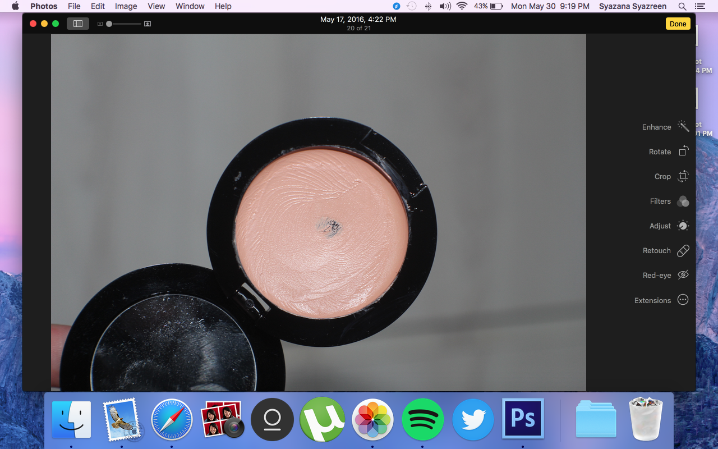
Task: Click the zoom slider knob
Action: click(109, 24)
